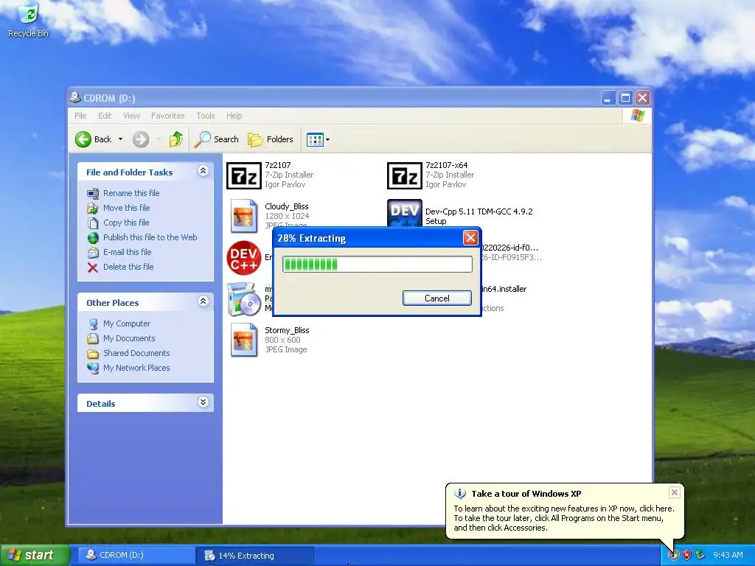Open the Tools menu
The height and width of the screenshot is (566, 755).
tap(206, 116)
